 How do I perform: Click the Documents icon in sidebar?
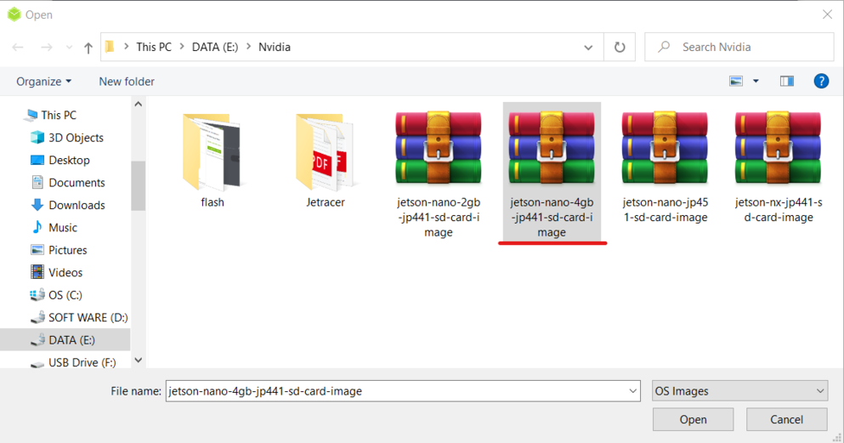pos(37,183)
